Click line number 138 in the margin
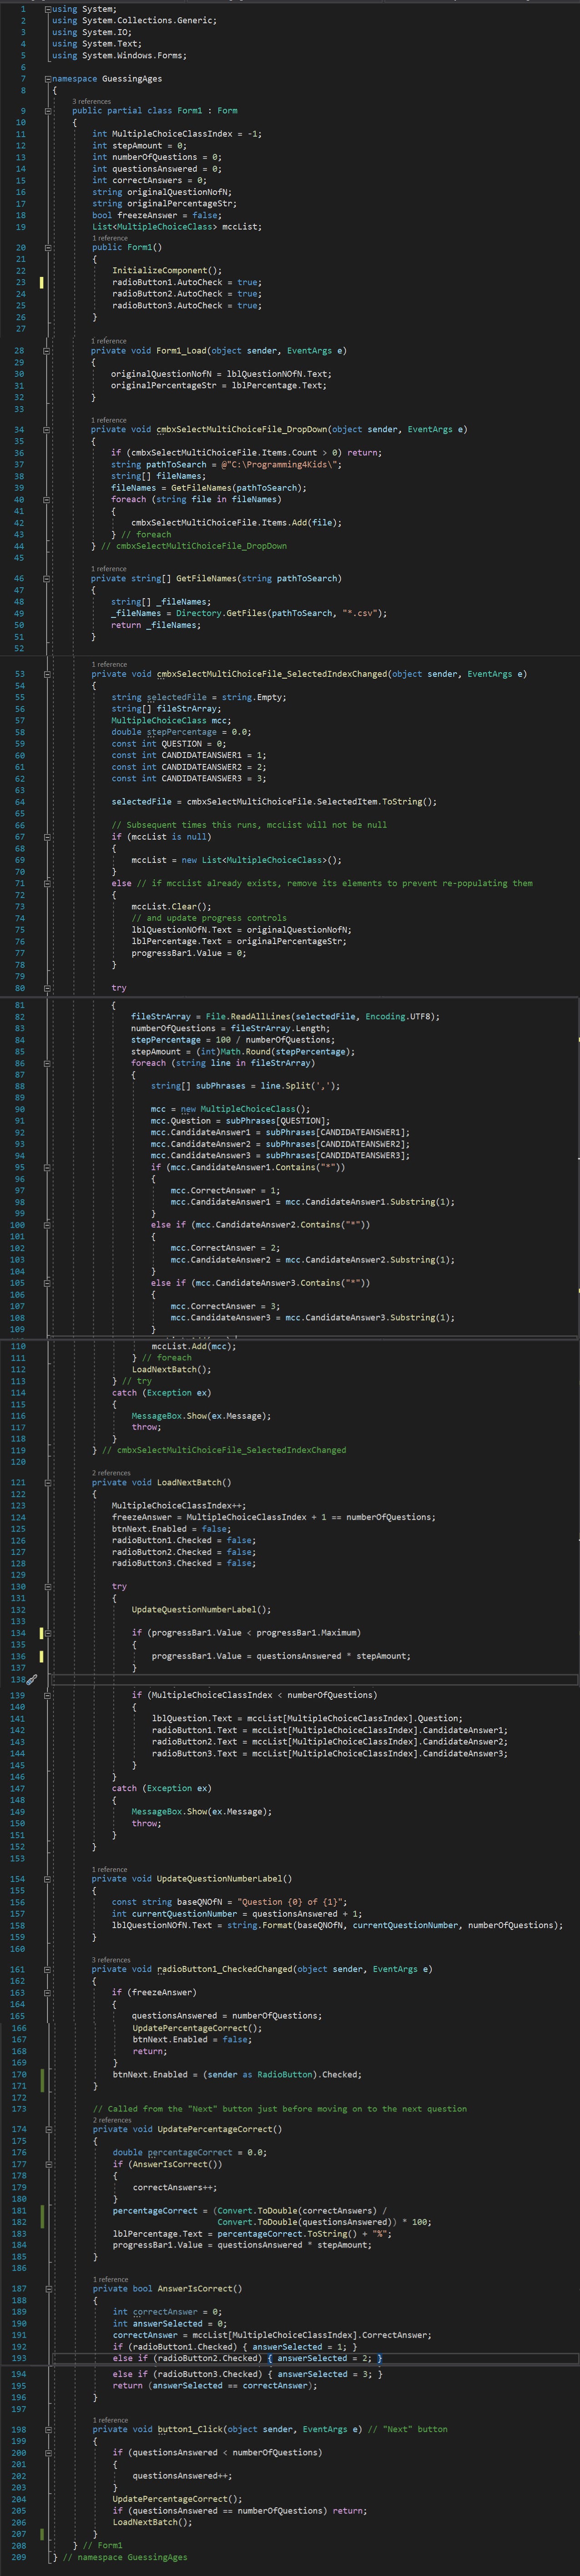580x2576 pixels. pyautogui.click(x=18, y=1680)
